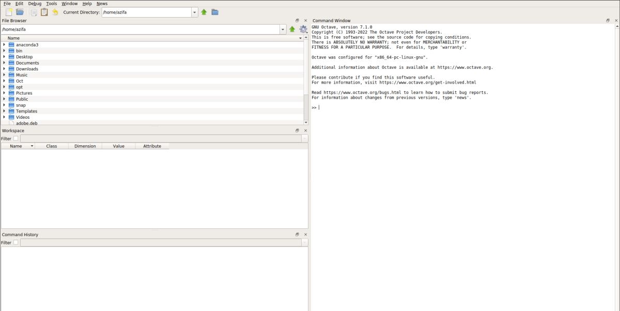Open the Debug menu
This screenshot has height=311, width=620.
tap(35, 4)
